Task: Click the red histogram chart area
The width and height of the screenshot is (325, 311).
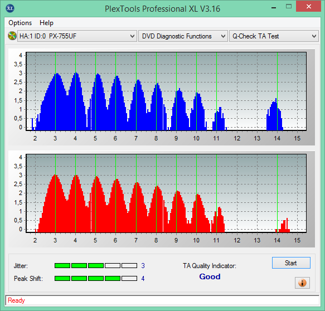Action: [x=166, y=193]
